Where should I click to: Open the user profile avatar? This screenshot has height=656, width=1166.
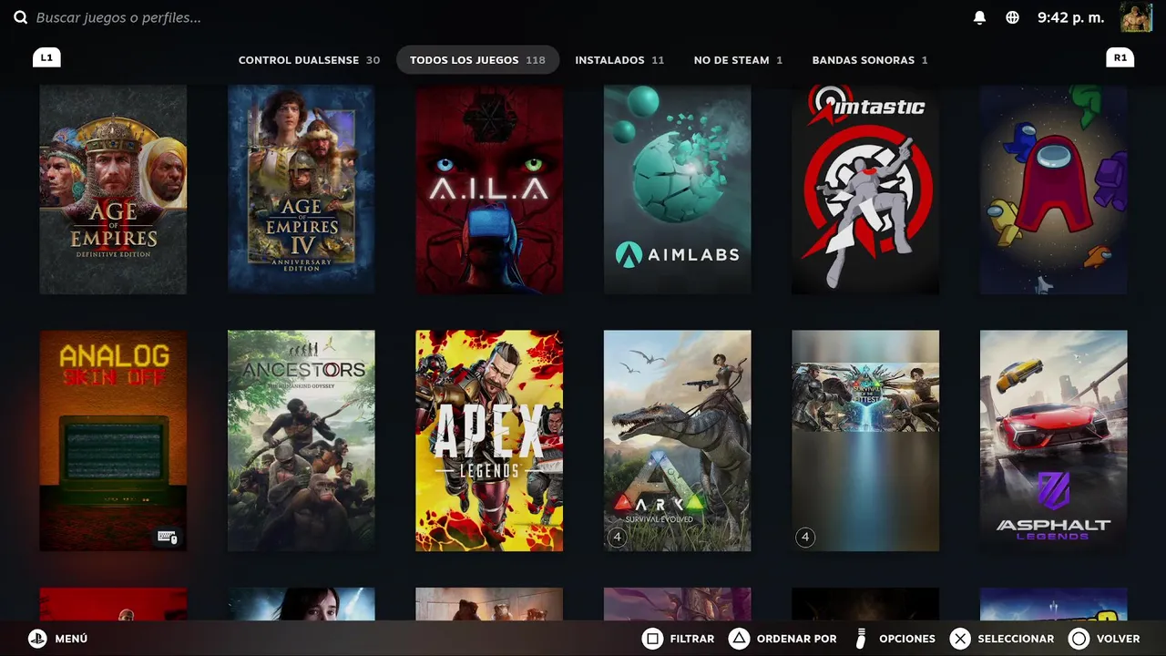click(1136, 17)
